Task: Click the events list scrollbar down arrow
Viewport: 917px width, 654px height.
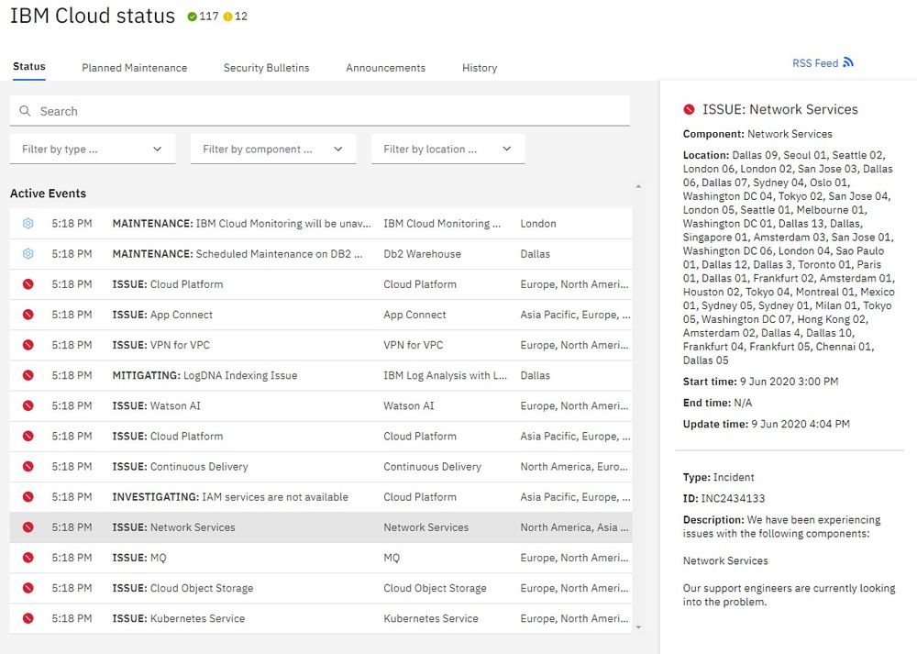Action: coord(638,626)
